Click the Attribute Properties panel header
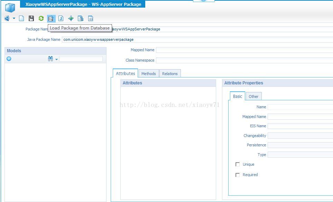 278,83
